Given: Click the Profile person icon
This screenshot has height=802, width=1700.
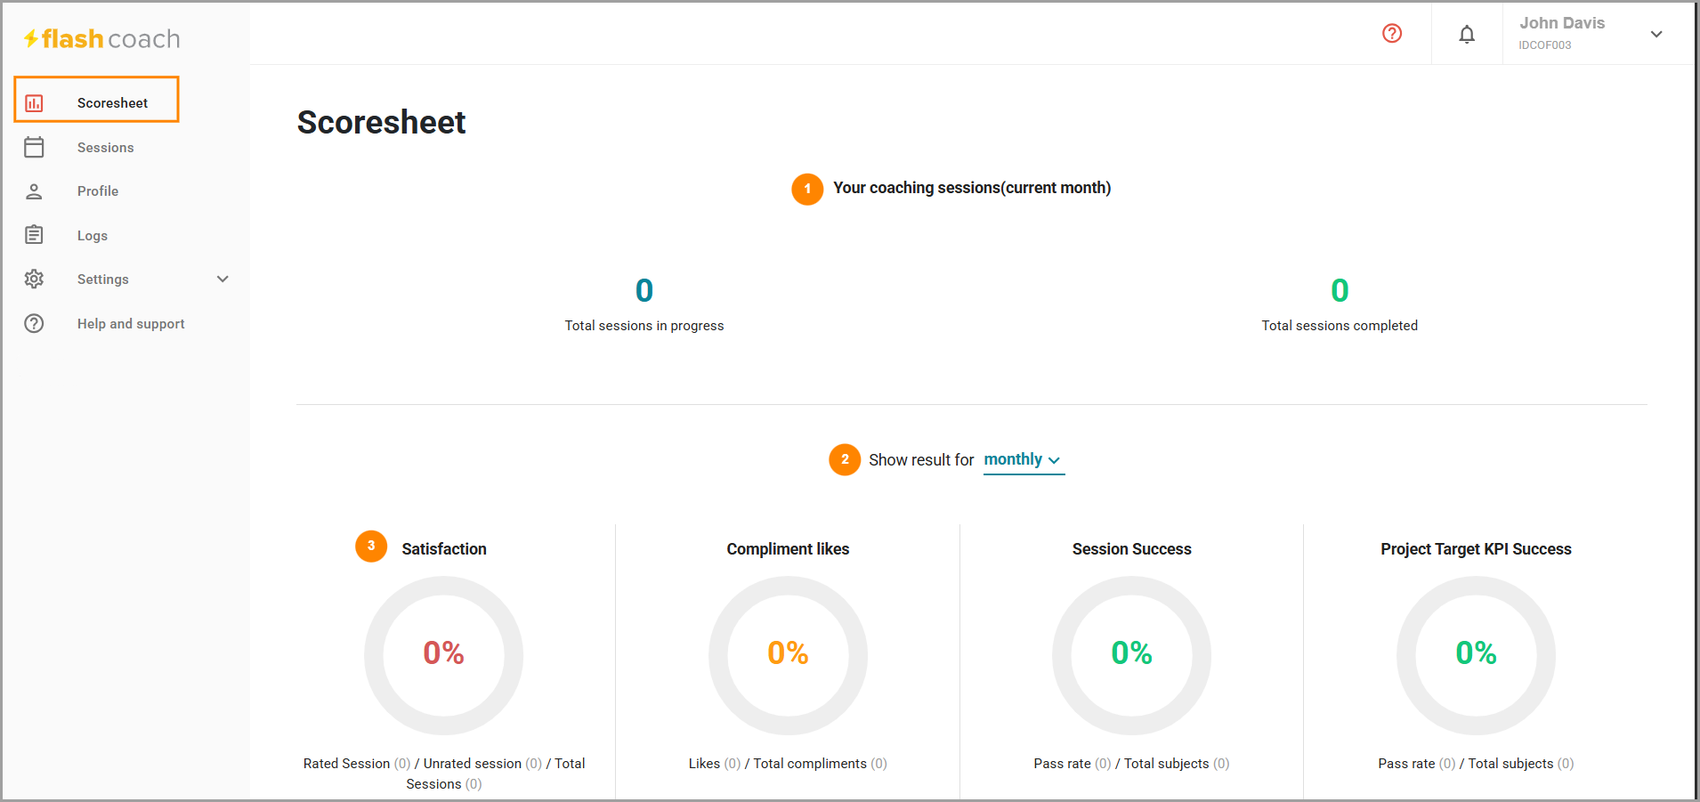Looking at the screenshot, I should [34, 191].
